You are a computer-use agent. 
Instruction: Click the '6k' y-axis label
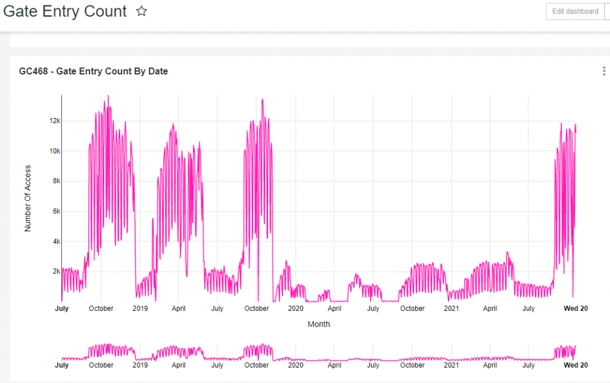pyautogui.click(x=57, y=211)
